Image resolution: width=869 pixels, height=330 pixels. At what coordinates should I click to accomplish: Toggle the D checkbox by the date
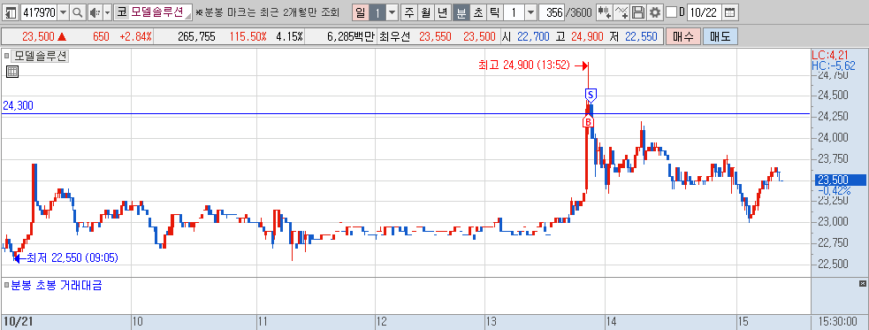click(x=671, y=12)
